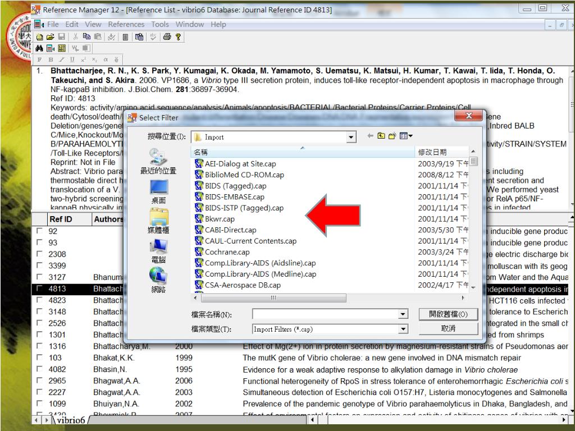This screenshot has width=575, height=431.
Task: Click the Back arrow in Select Filter dialog
Action: (371, 136)
